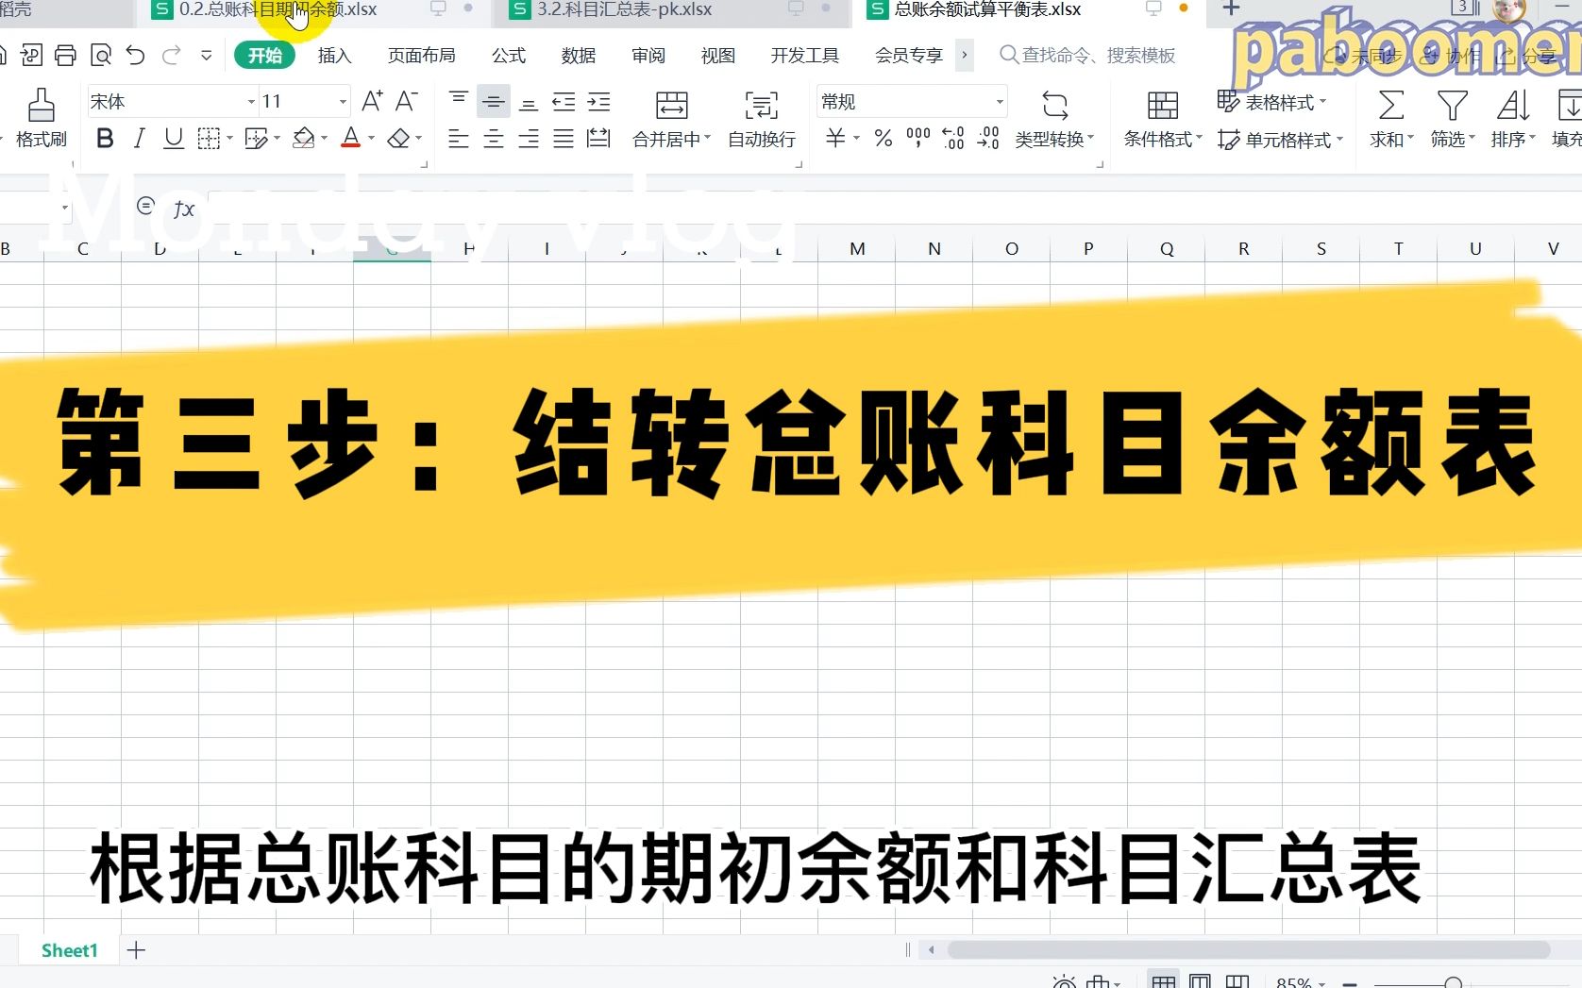1582x988 pixels.
Task: Click the Sort (排序) icon
Action: (x=1513, y=106)
